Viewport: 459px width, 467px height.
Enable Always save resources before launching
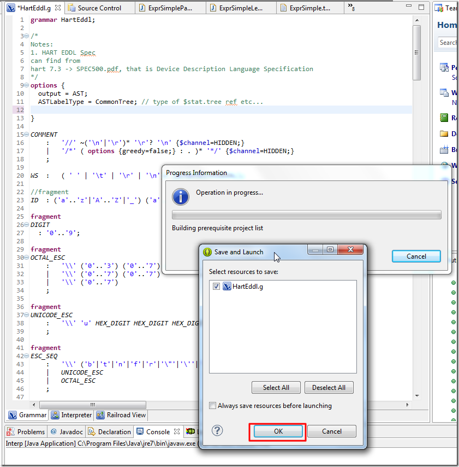pyautogui.click(x=212, y=406)
